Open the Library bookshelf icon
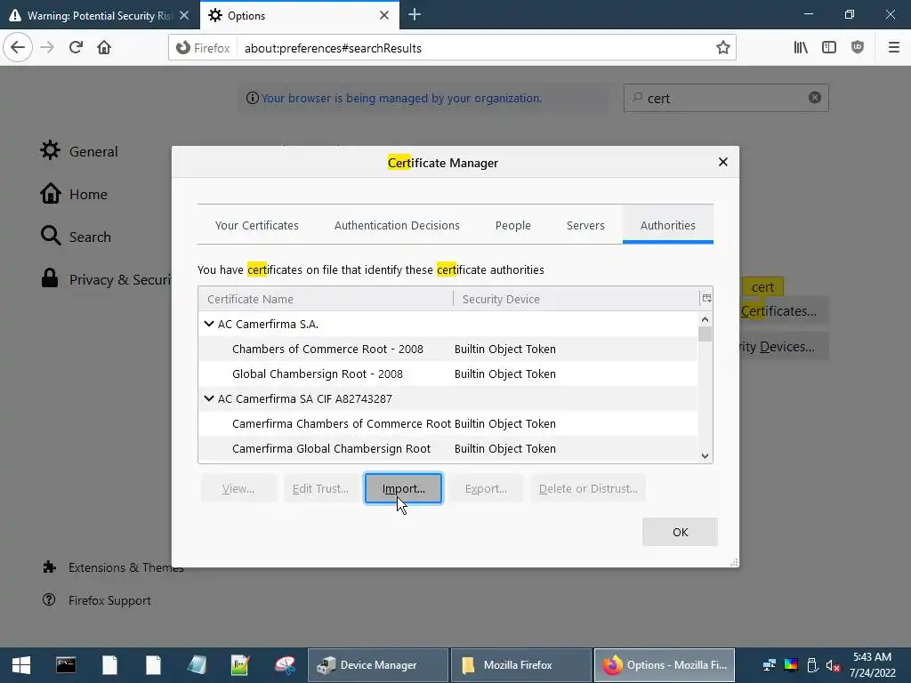911x683 pixels. pyautogui.click(x=801, y=48)
